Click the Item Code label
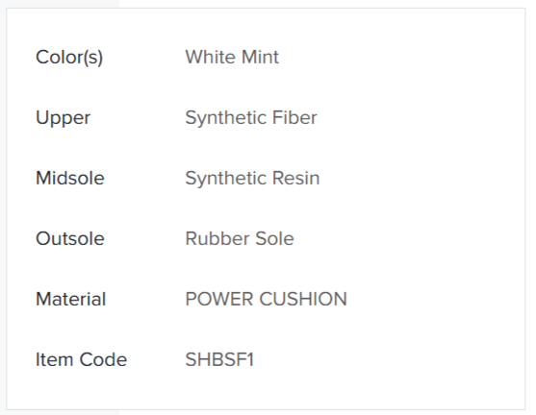The image size is (536, 415). point(82,359)
